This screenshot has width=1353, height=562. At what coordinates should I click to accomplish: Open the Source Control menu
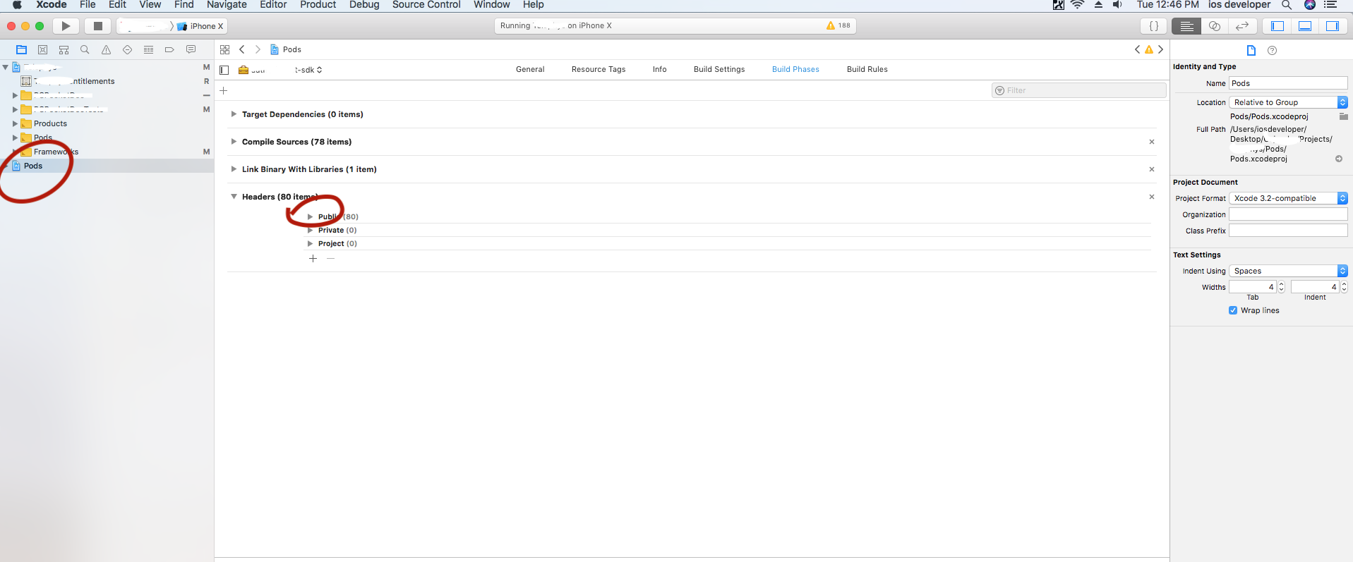[x=426, y=5]
